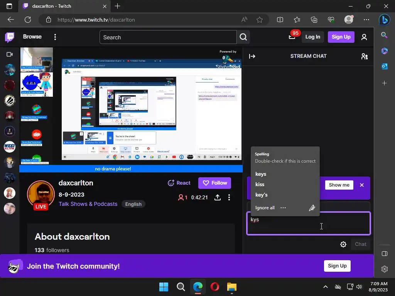This screenshot has width=395, height=296.
Task: Open the Edge sidebar search
Action: click(384, 35)
